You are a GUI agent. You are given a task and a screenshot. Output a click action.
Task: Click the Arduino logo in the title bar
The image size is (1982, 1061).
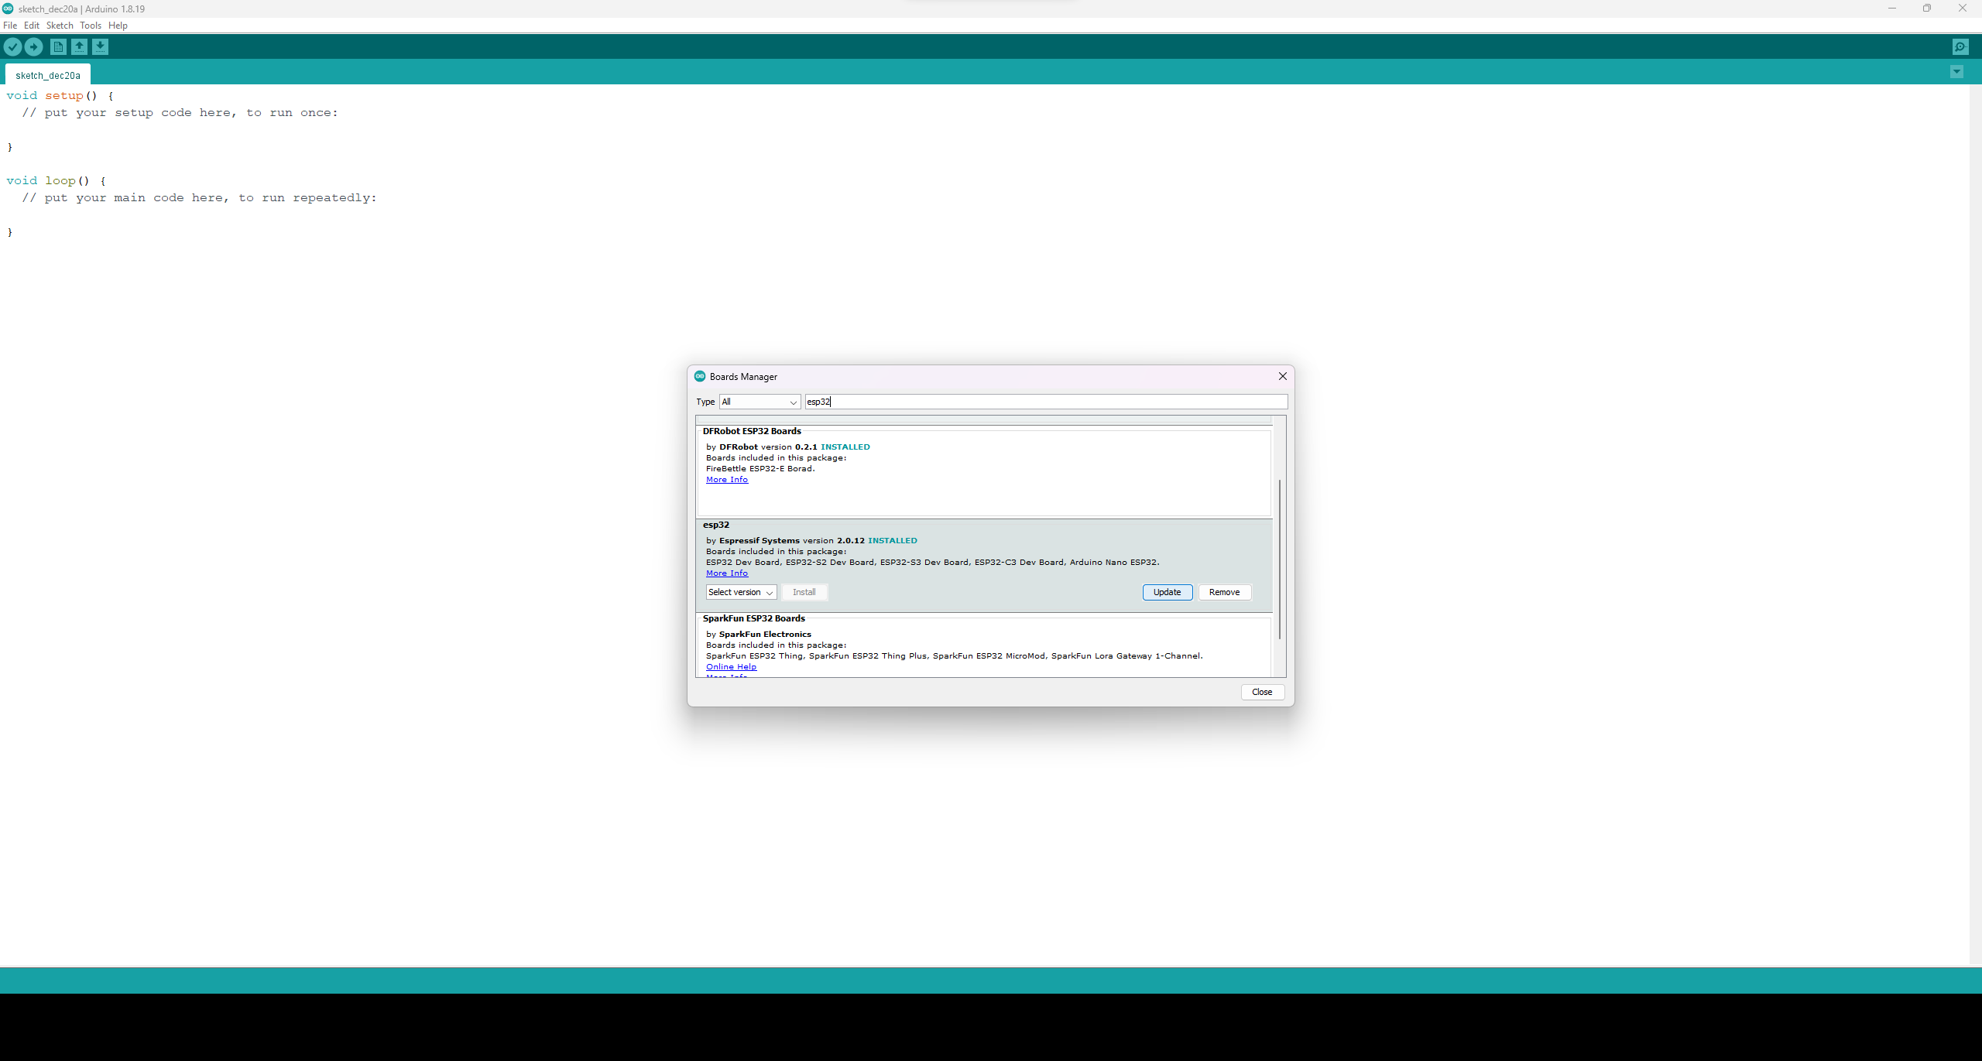pos(8,9)
